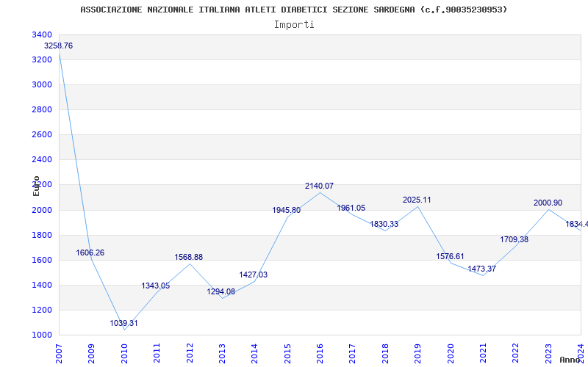588x367 pixels.
Task: Select the 3258.76 data label
Action: pyautogui.click(x=59, y=46)
